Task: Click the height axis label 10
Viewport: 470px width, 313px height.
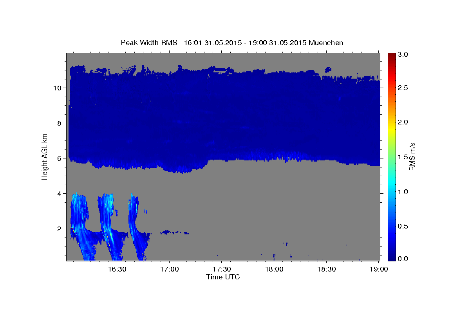Action: [57, 88]
